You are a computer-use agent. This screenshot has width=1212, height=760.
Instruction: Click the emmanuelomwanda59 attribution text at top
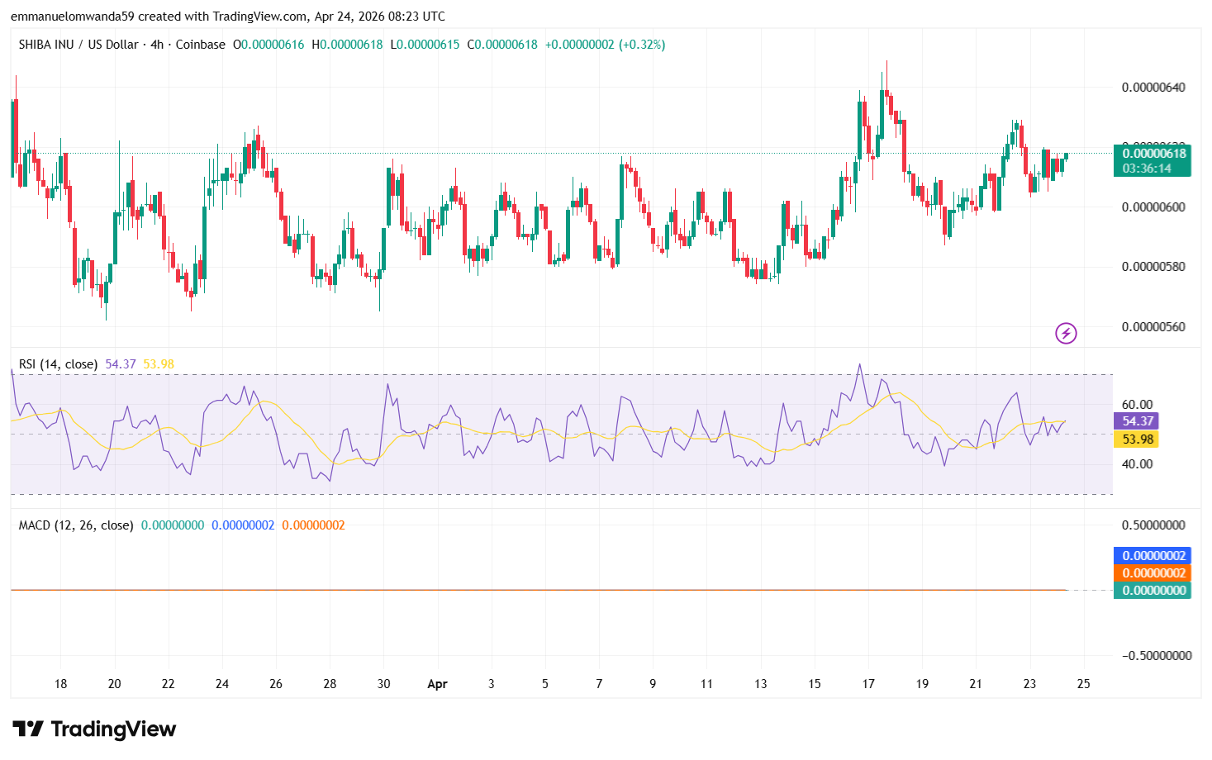[71, 17]
